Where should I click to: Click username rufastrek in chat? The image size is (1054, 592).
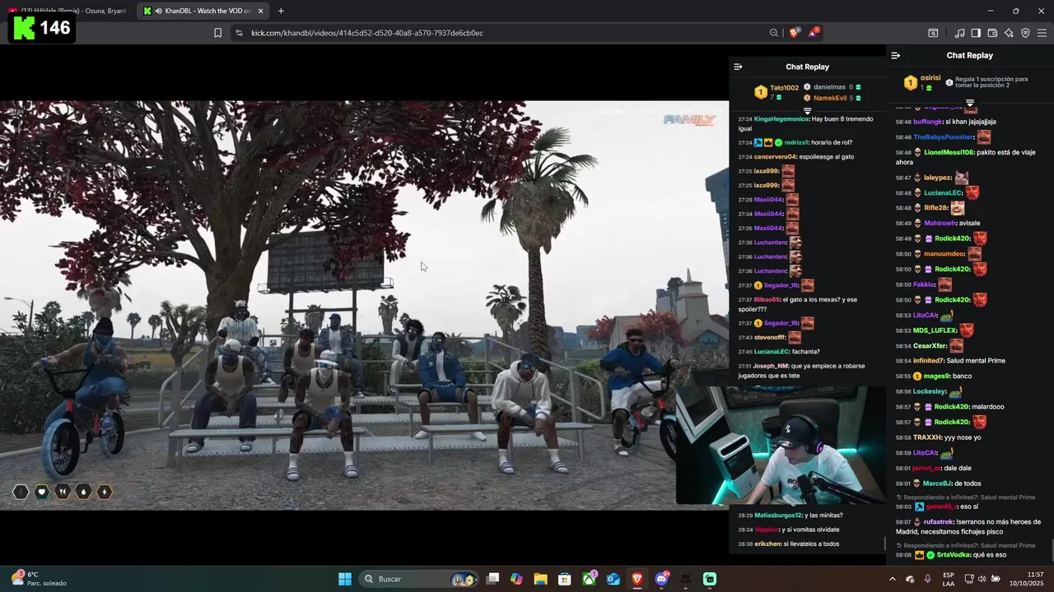coord(939,521)
